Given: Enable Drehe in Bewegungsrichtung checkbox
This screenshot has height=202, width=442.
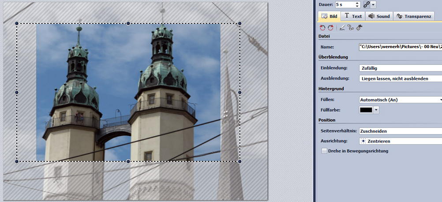Looking at the screenshot, I should (x=325, y=151).
